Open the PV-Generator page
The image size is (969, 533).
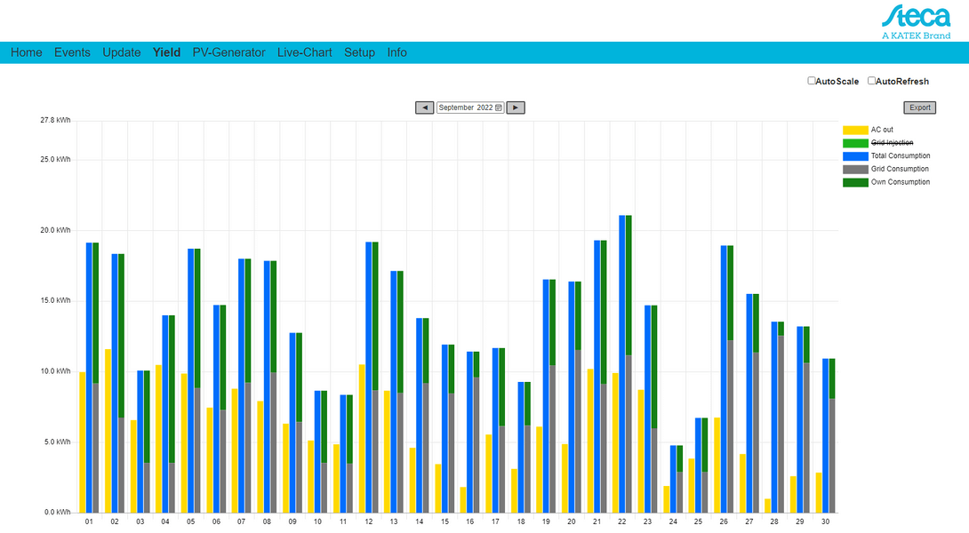[x=228, y=52]
